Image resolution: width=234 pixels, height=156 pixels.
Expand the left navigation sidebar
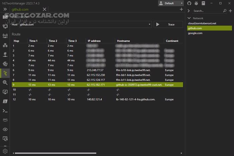click(5, 10)
